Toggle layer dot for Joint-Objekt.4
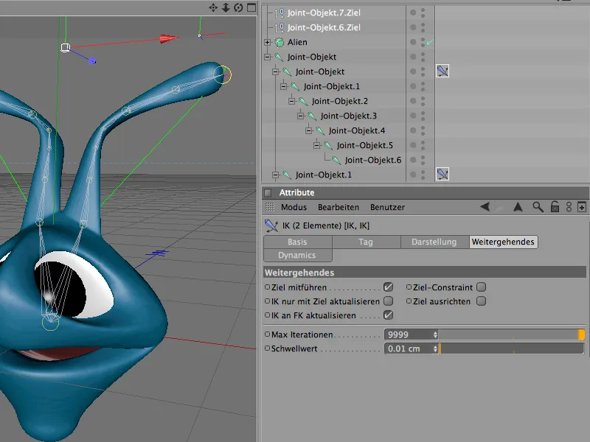This screenshot has height=442, width=590. (413, 130)
